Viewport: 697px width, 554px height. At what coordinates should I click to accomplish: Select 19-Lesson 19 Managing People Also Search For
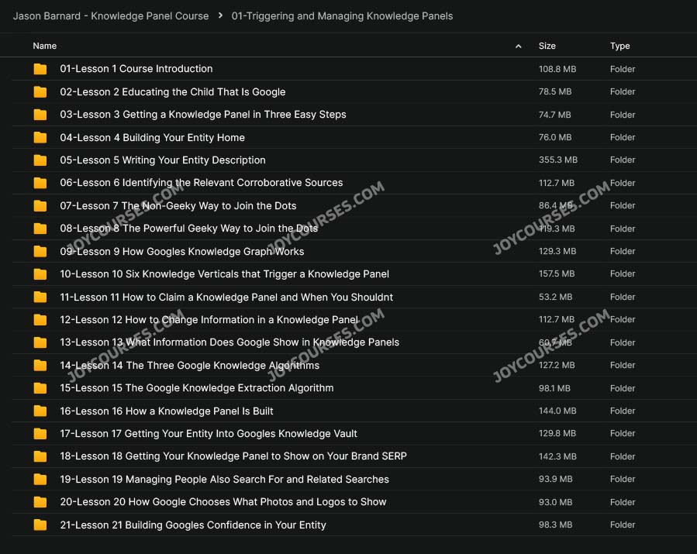click(225, 480)
